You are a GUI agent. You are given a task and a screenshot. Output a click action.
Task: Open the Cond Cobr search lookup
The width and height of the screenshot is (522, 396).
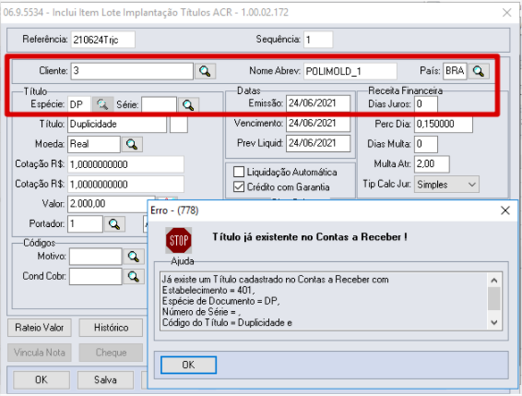coord(134,276)
